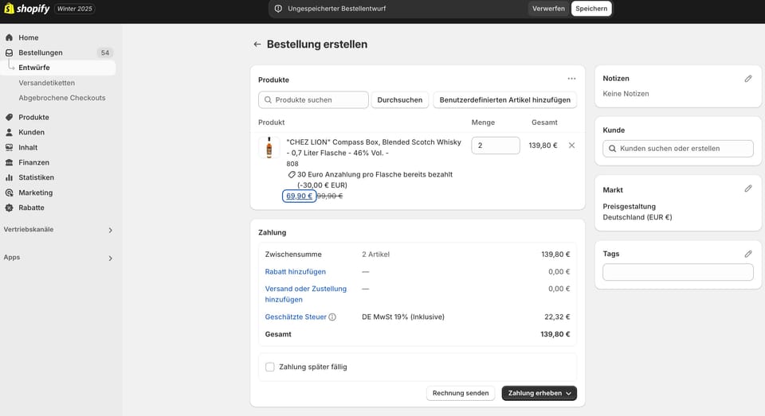Edit Tags with the pencil icon
Image resolution: width=765 pixels, height=416 pixels.
click(x=748, y=254)
